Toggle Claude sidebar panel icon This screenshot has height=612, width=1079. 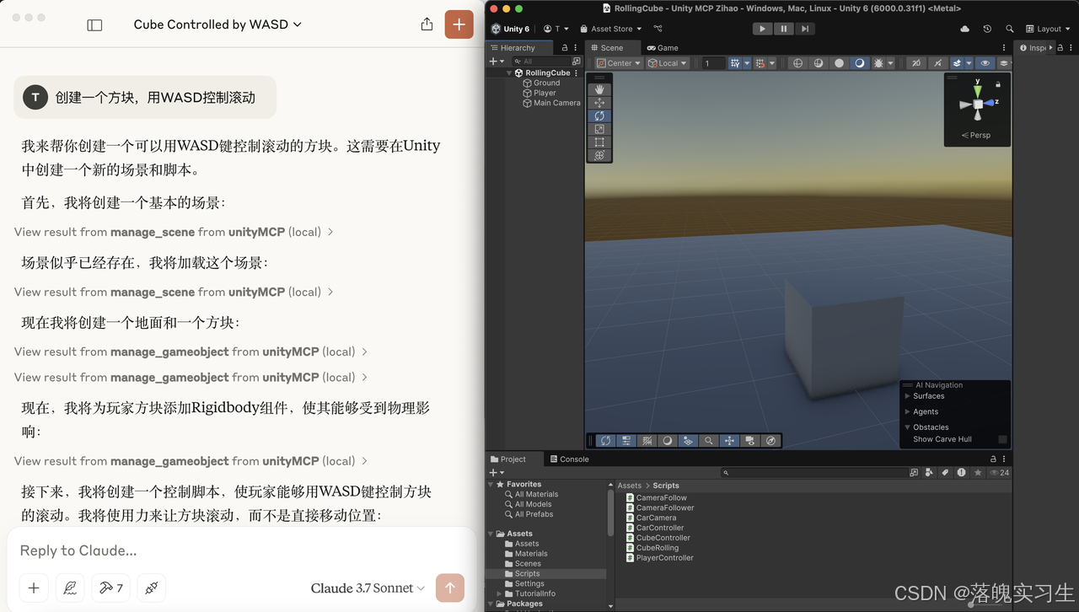pos(94,25)
